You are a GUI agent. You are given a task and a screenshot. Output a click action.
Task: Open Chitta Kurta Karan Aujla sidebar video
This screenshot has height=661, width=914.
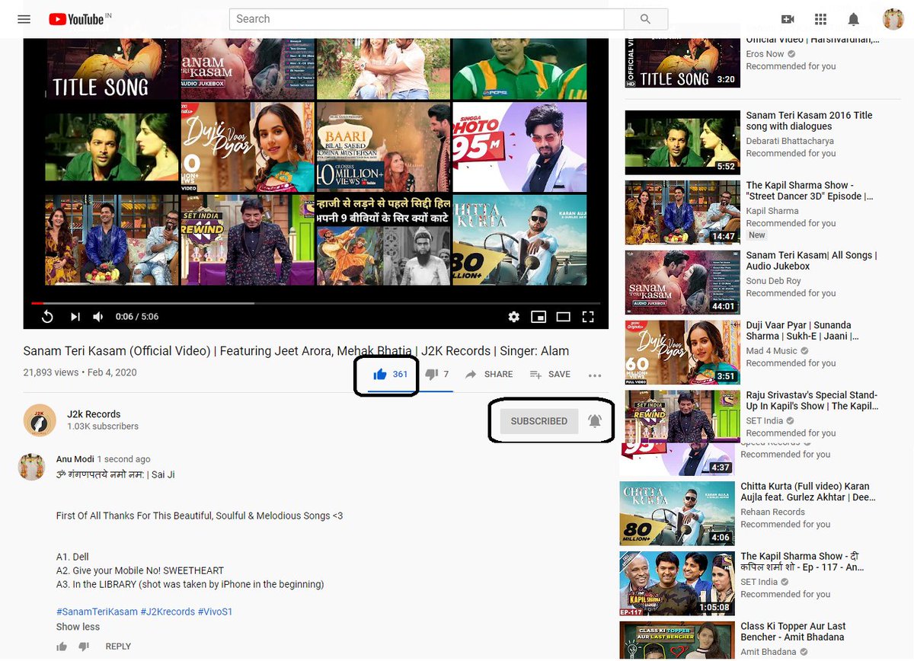(x=808, y=492)
